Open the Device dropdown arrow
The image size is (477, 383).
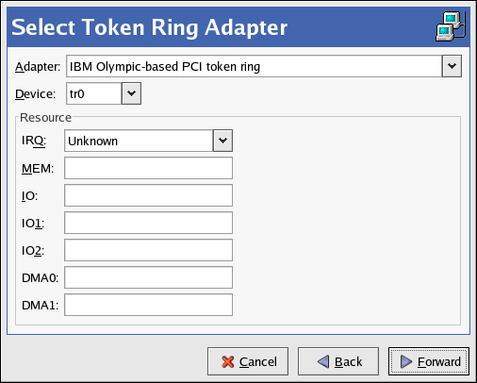131,93
